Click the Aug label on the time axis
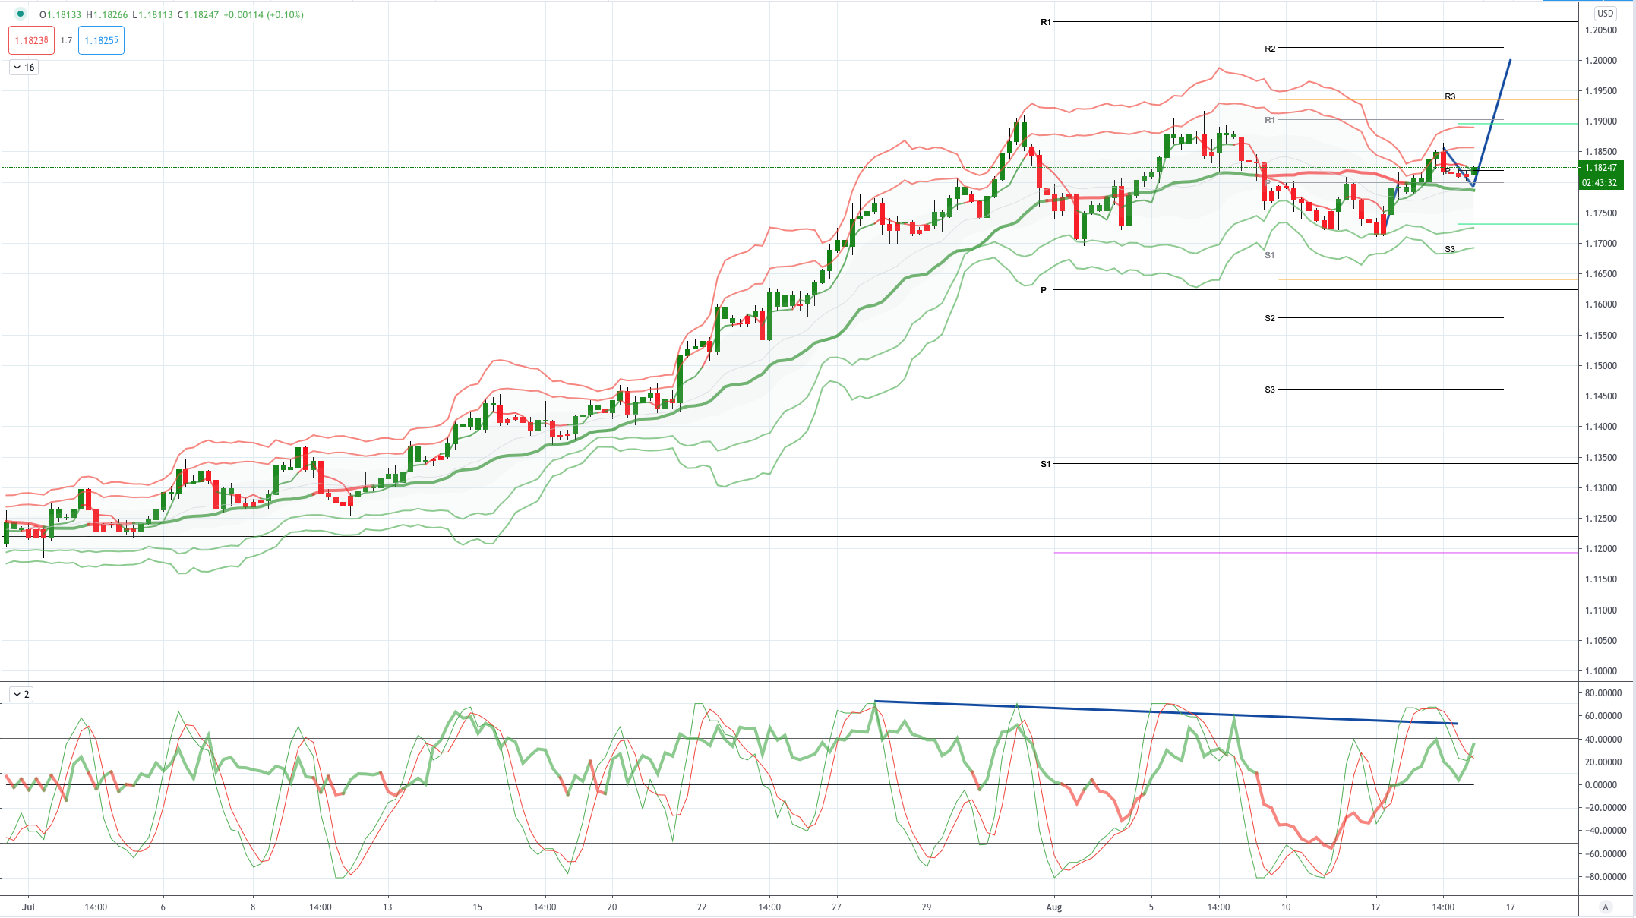This screenshot has height=918, width=1636. point(1053,907)
